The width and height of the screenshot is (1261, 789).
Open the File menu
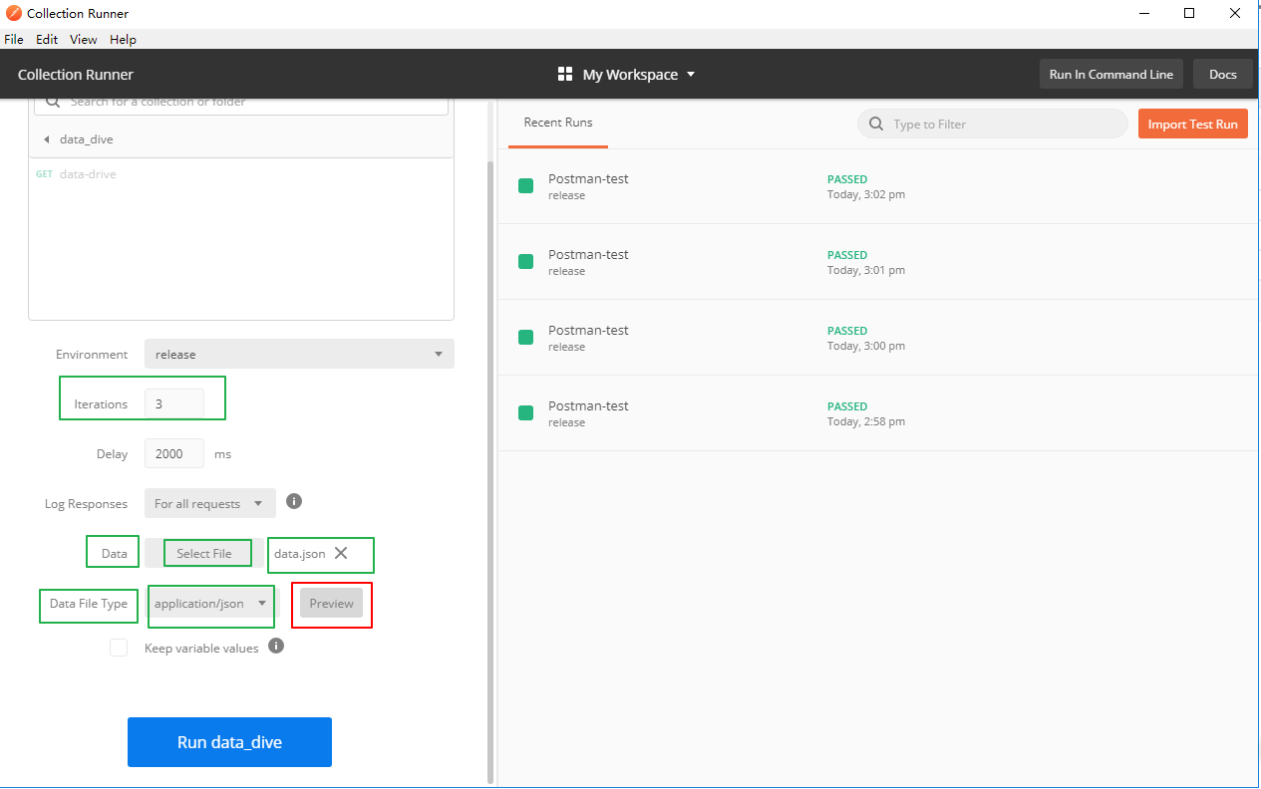tap(14, 40)
